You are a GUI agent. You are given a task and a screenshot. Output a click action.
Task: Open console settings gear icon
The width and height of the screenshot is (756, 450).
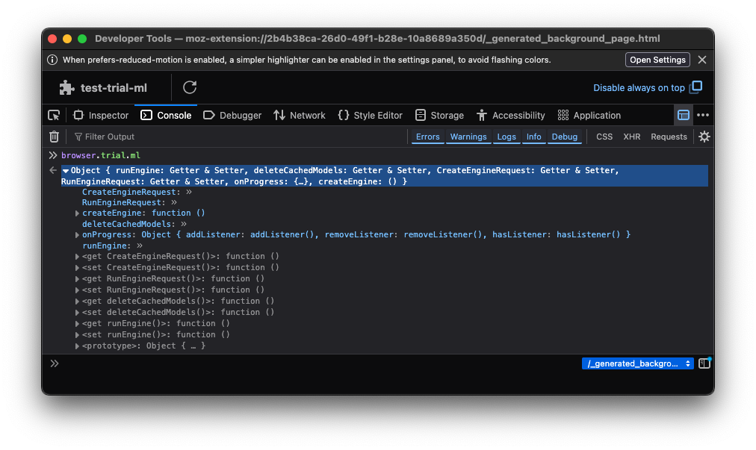704,137
